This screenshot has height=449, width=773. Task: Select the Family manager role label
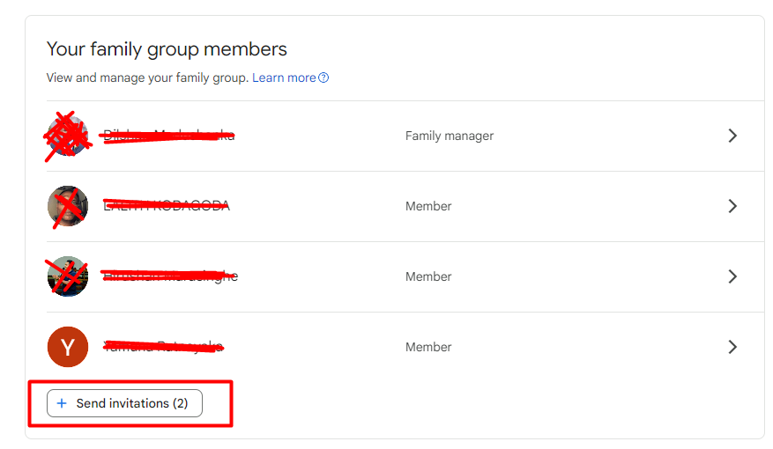click(450, 136)
